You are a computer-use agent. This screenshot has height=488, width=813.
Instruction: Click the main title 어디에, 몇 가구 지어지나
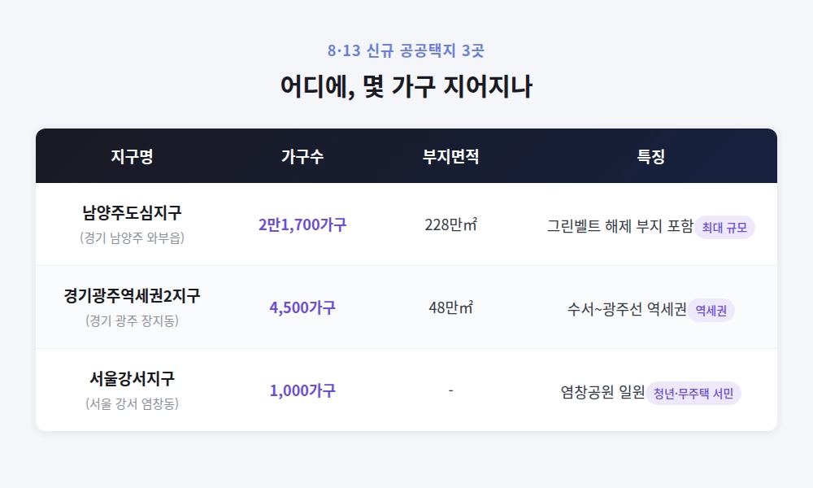click(406, 86)
